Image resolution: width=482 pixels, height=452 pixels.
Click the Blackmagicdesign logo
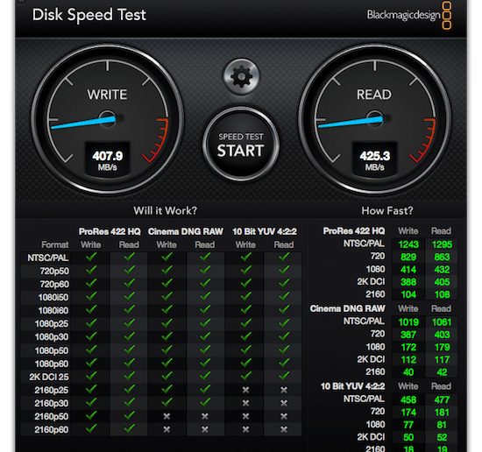point(409,16)
